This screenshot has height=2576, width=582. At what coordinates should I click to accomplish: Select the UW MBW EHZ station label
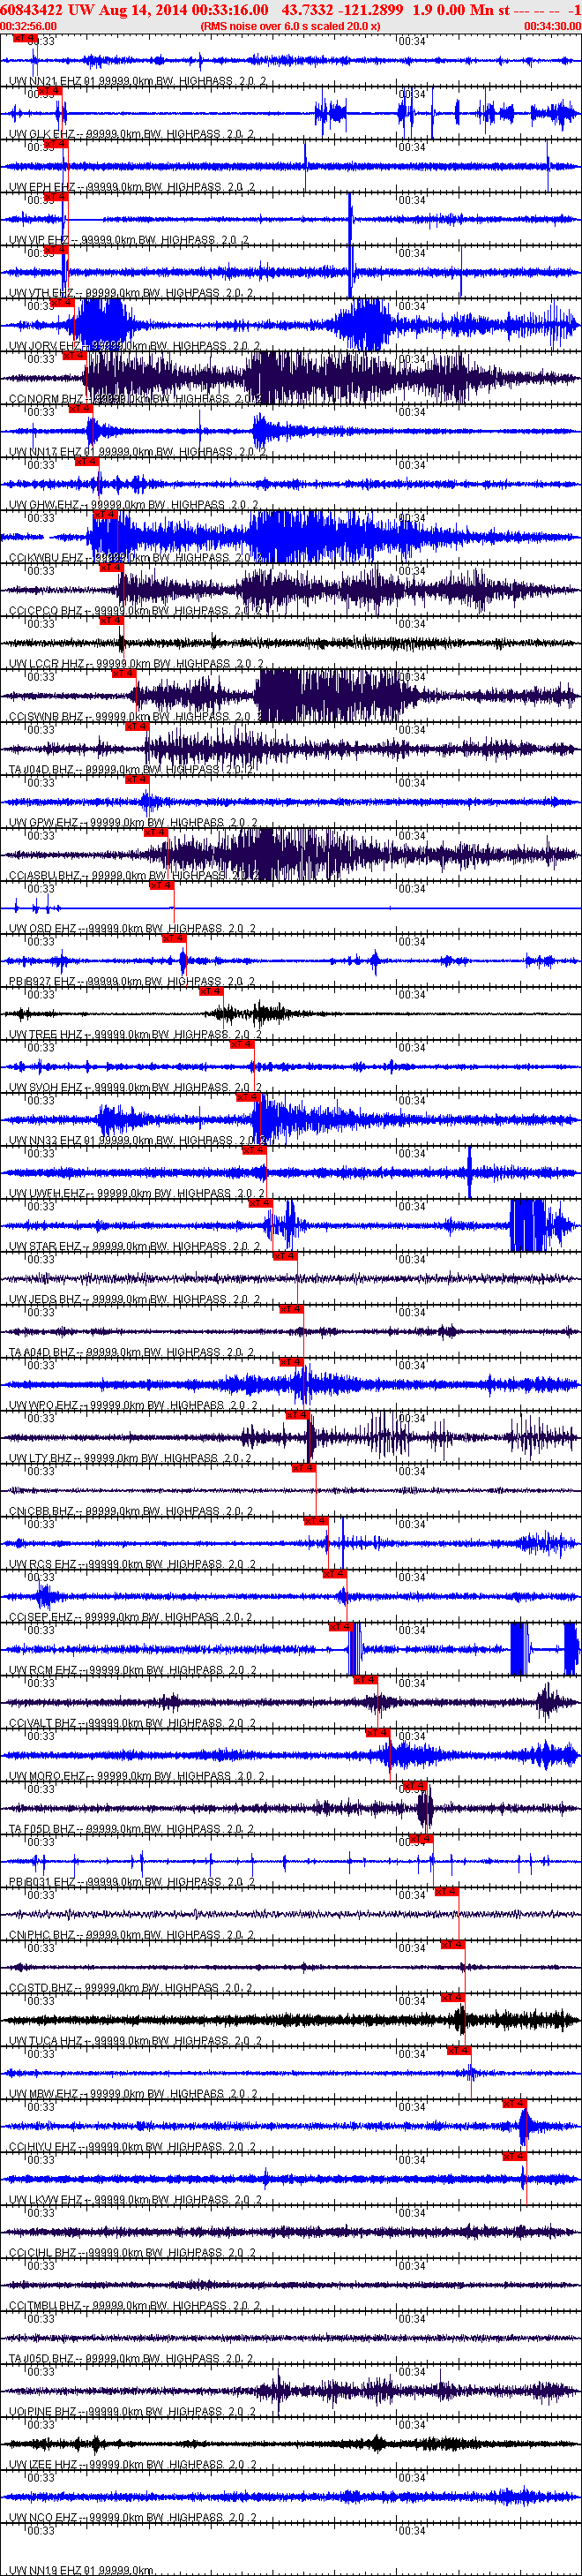(133, 2095)
